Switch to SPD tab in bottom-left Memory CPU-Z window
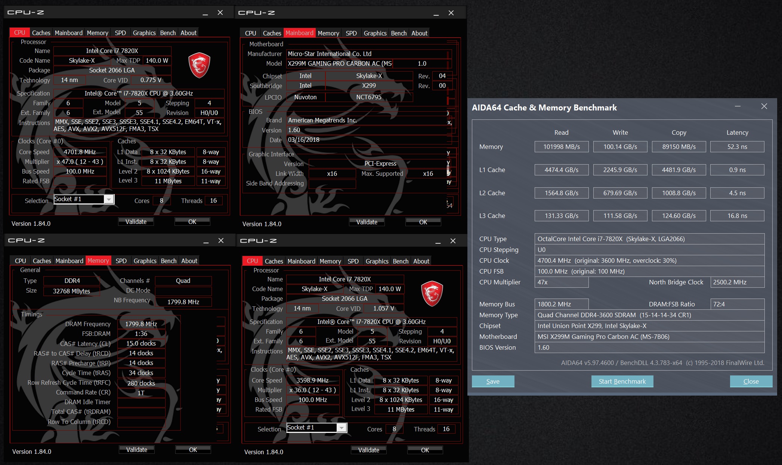This screenshot has height=465, width=782. [121, 261]
